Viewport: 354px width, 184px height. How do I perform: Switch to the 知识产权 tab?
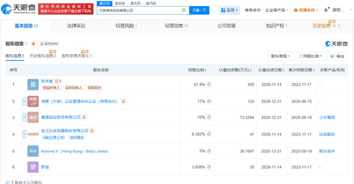pyautogui.click(x=276, y=26)
